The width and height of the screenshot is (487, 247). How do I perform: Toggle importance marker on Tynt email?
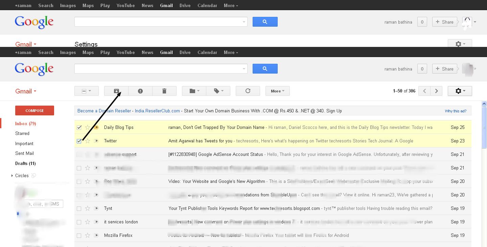(96, 208)
